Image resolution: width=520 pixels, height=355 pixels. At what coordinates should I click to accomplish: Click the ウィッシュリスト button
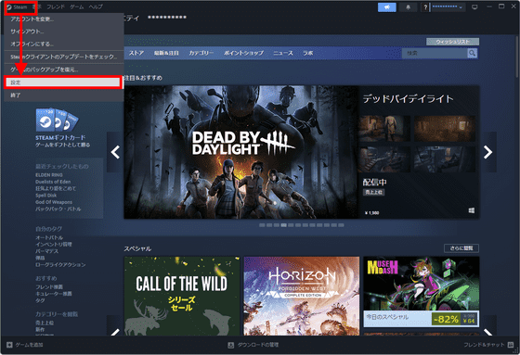coord(453,42)
